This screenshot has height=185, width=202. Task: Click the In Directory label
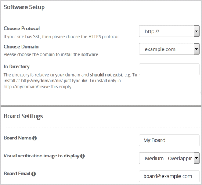17,67
